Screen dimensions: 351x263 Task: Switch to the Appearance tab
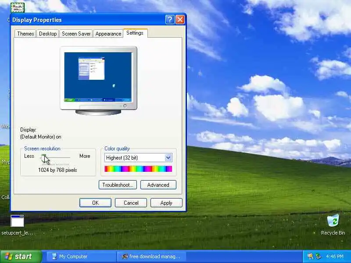point(108,34)
